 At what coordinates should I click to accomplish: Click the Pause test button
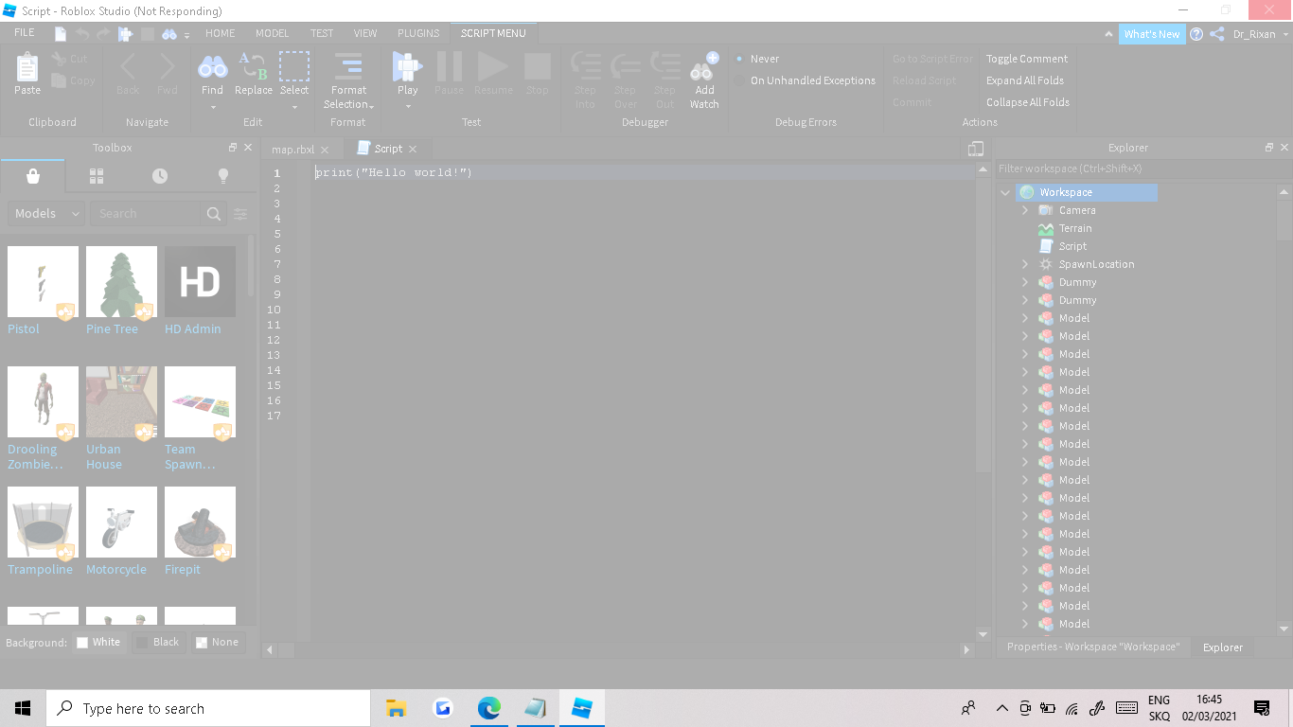point(449,67)
